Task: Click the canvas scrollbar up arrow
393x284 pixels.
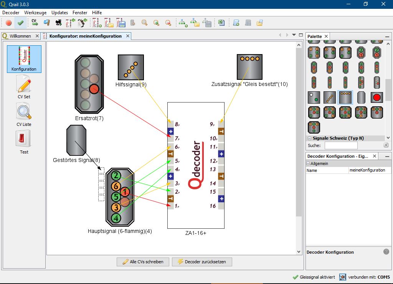Action: pyautogui.click(x=299, y=45)
